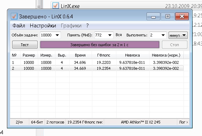Click the LinX.exe file icon in background window
Image resolution: width=202 pixels, height=136 pixels.
(56, 6)
